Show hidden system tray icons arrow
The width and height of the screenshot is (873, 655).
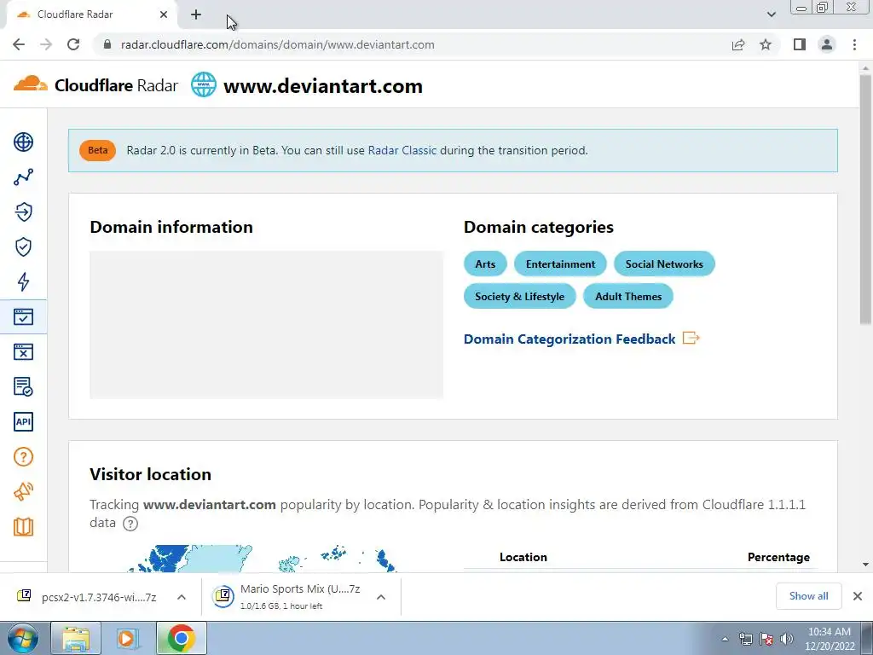[725, 639]
